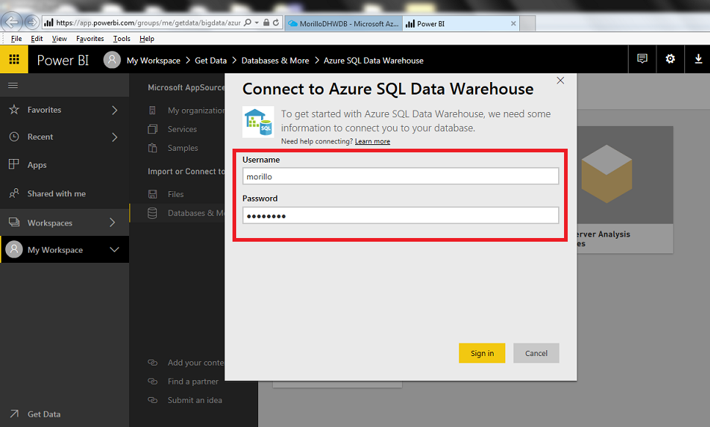Click the Username input field
The image size is (710, 427).
point(400,177)
